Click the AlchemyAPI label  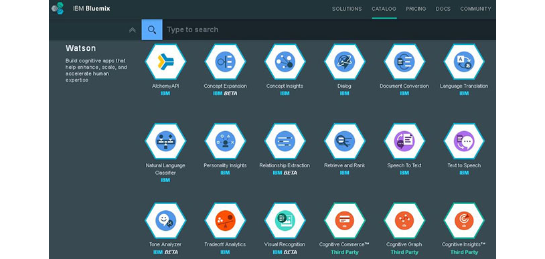click(165, 86)
